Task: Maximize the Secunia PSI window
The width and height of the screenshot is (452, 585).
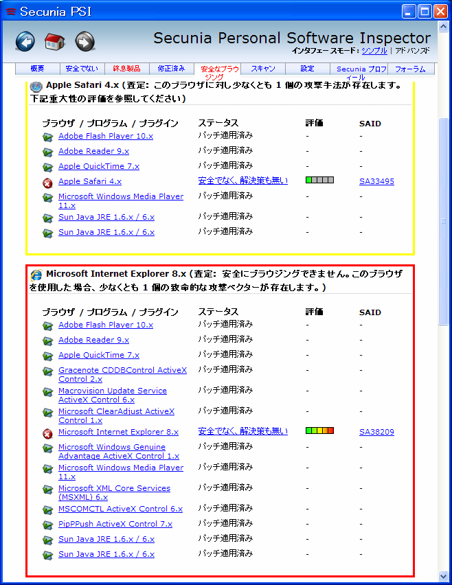Action: (x=425, y=12)
